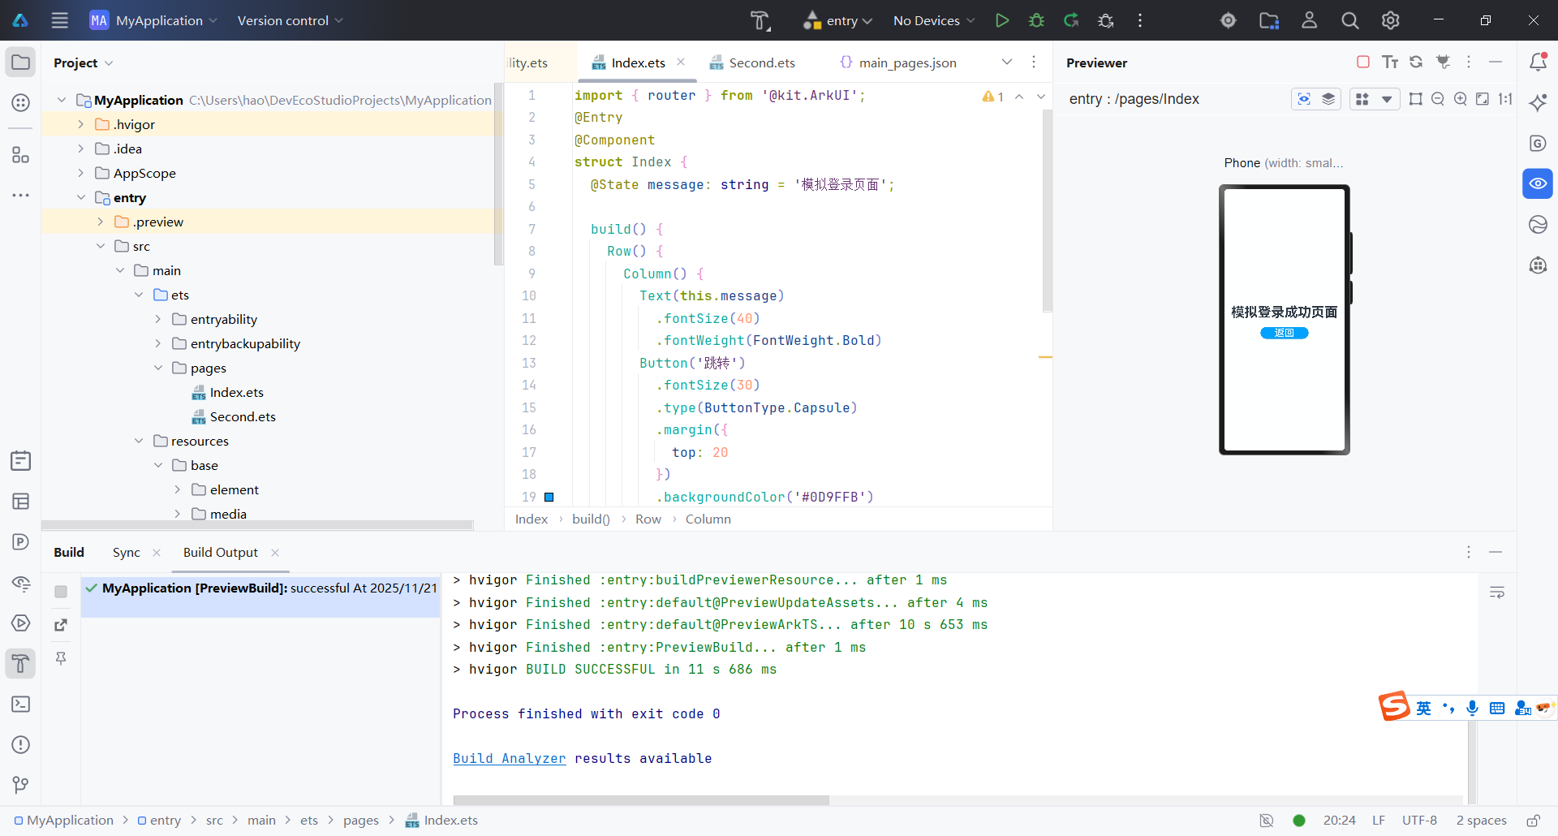
Task: Select the Sync tab in Build panel
Action: point(126,552)
